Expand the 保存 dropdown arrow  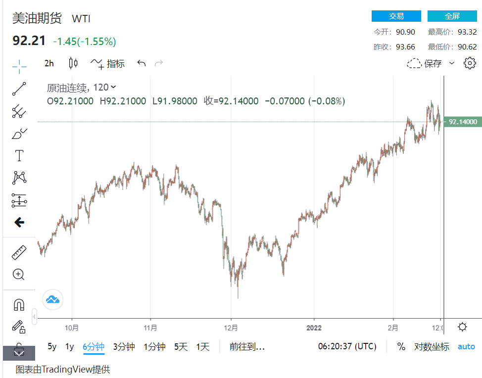(451, 63)
